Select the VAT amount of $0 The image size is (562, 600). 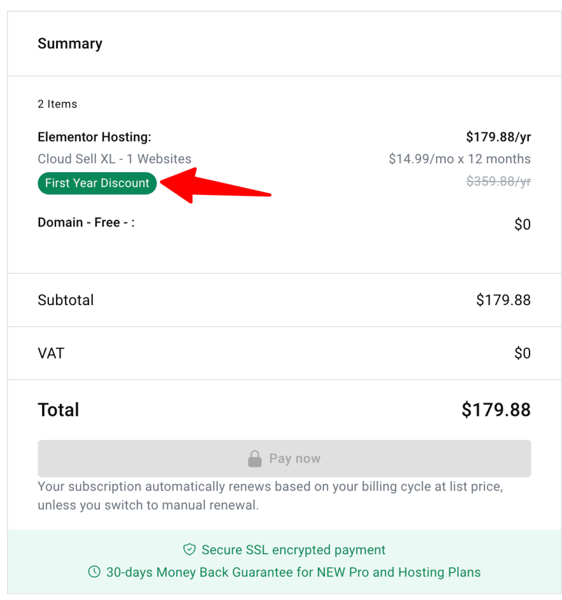coord(523,353)
